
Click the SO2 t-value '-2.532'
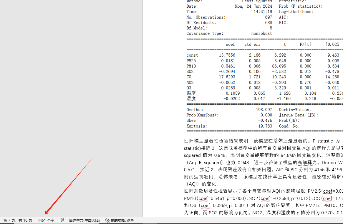pyautogui.click(x=279, y=72)
